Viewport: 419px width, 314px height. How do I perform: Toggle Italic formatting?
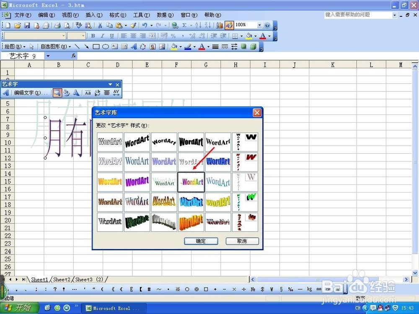tap(102, 36)
